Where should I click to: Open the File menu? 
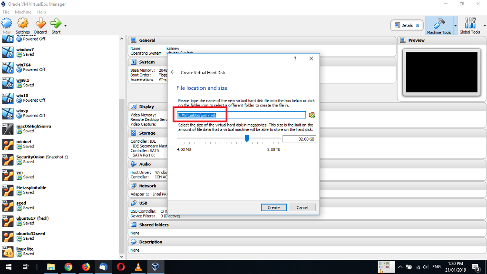7,11
